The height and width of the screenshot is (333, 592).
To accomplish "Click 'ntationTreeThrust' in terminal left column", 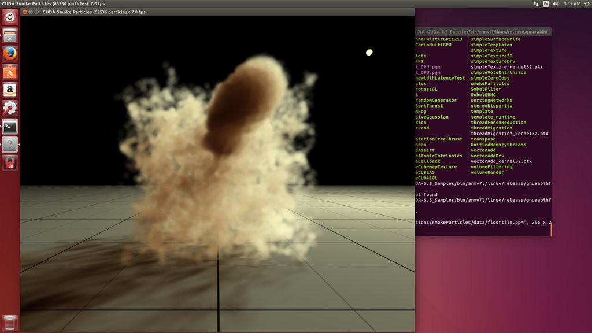I will coord(439,139).
